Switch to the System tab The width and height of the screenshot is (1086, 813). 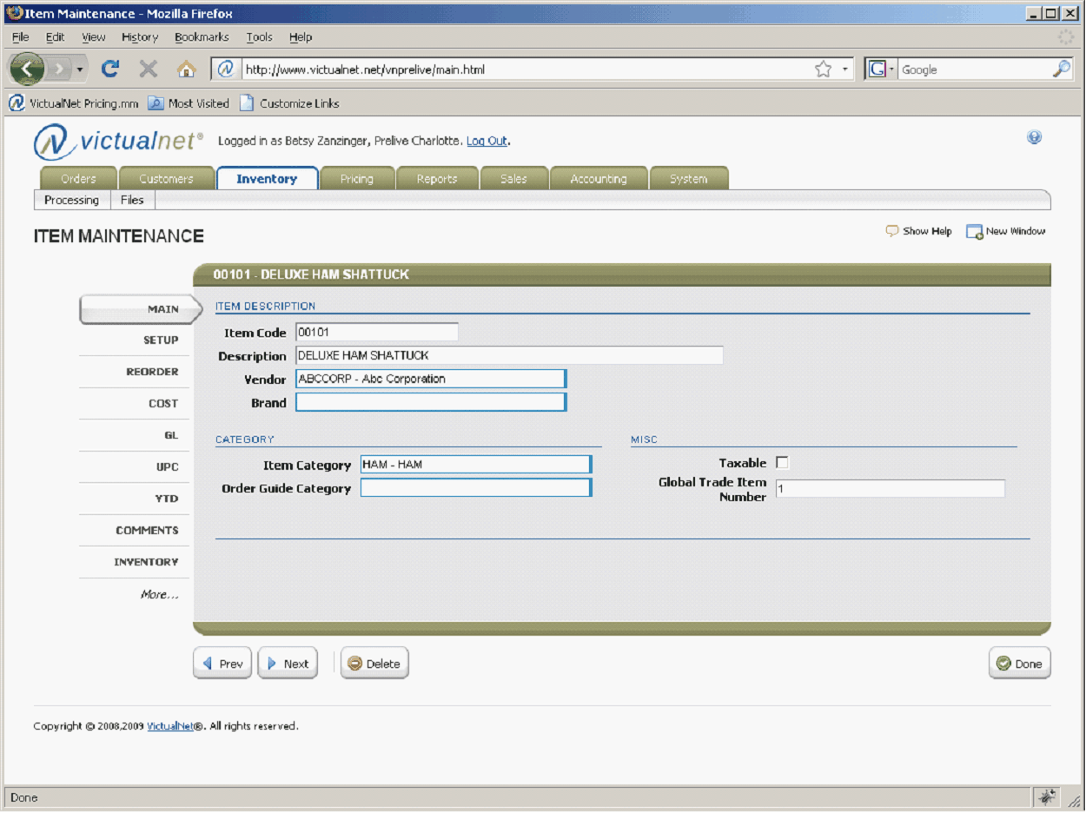(688, 178)
